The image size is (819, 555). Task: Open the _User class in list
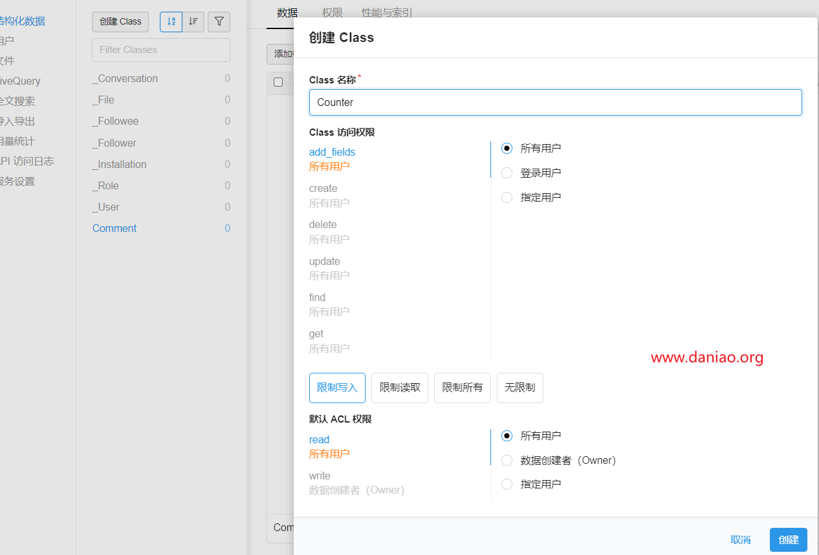point(106,207)
